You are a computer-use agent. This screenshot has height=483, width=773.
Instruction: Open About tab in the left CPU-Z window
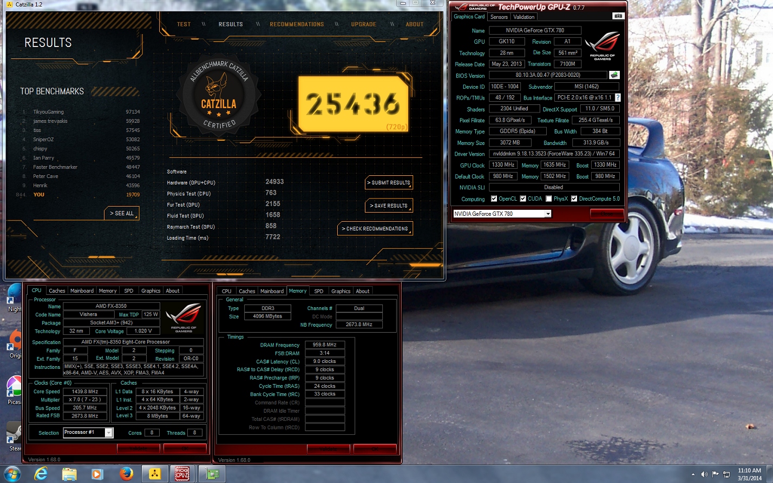tap(172, 291)
